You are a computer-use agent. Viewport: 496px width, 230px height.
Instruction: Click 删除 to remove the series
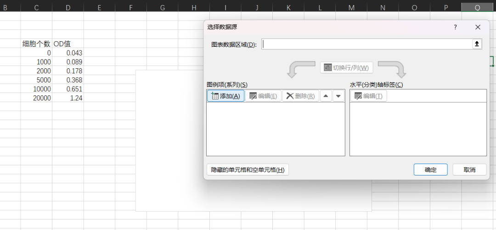coord(300,96)
